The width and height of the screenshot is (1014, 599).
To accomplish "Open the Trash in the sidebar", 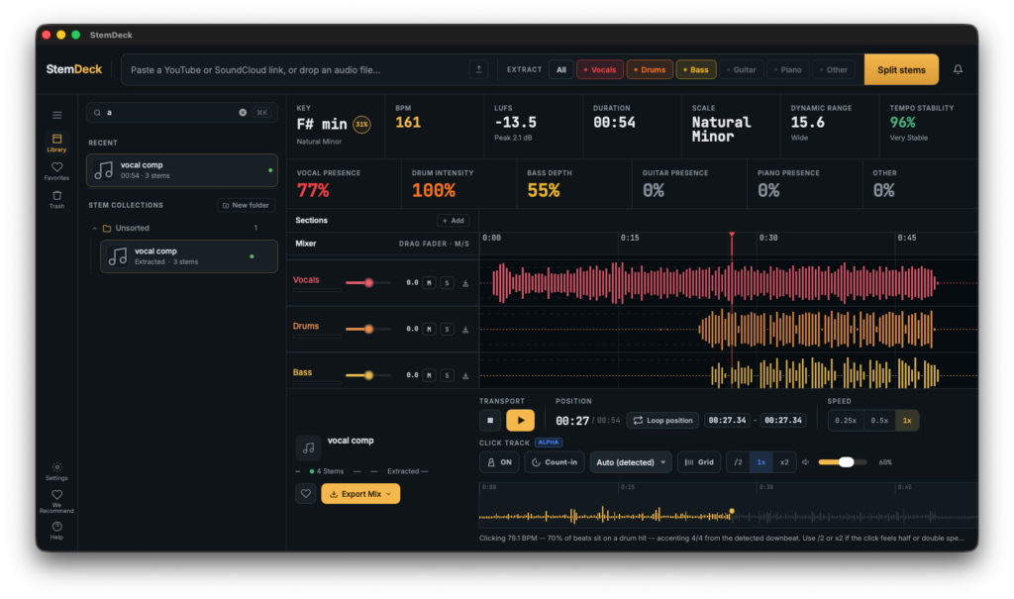I will [x=56, y=199].
